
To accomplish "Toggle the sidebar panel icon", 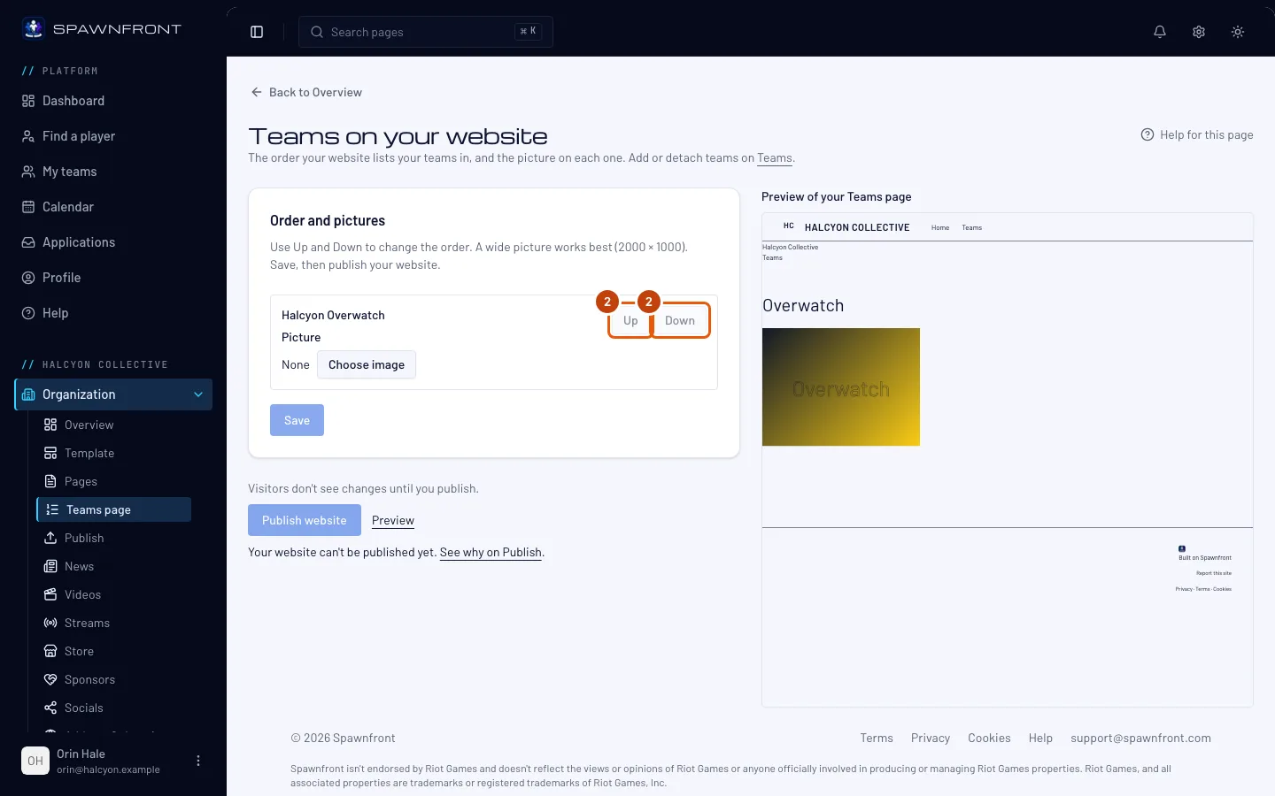I will point(257,32).
